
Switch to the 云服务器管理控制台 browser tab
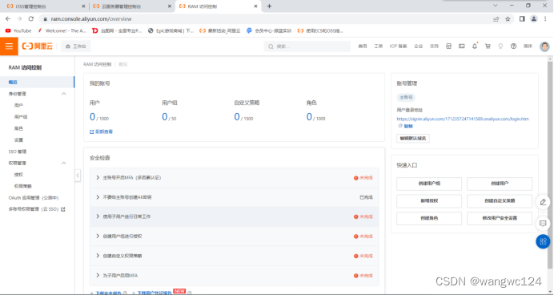[131, 6]
